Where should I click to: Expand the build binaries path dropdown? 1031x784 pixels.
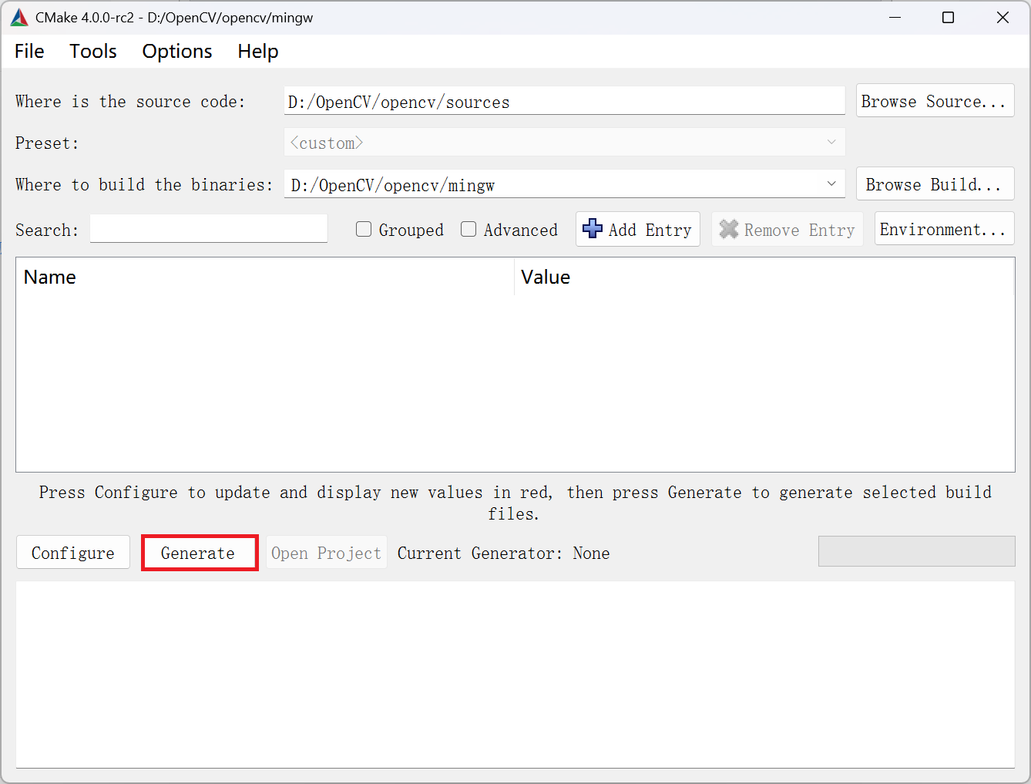click(831, 184)
